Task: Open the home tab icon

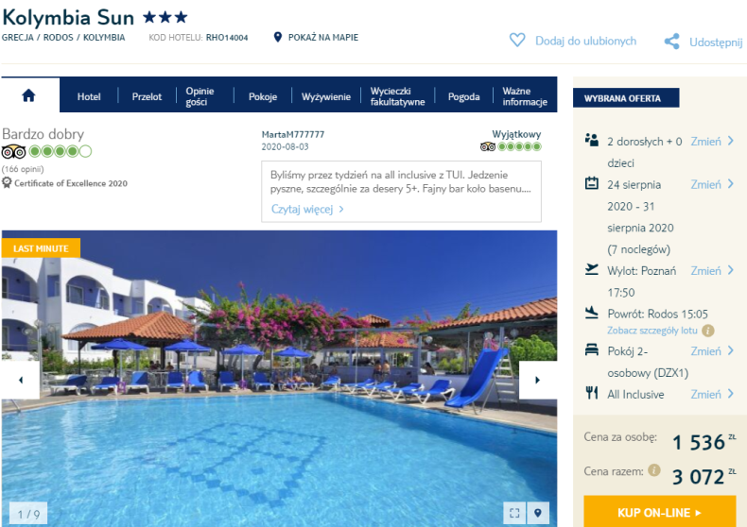Action: 28,95
